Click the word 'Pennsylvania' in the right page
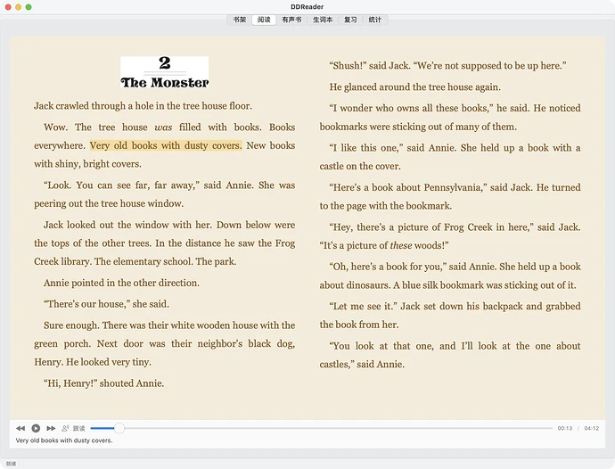The image size is (615, 469). point(453,187)
